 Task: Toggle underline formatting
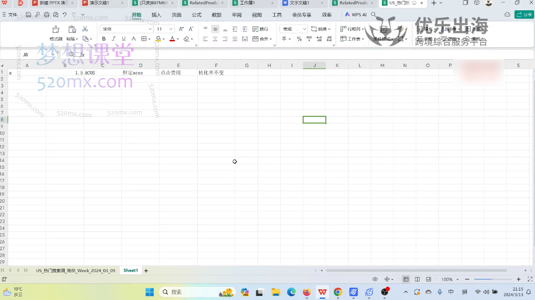(123, 39)
